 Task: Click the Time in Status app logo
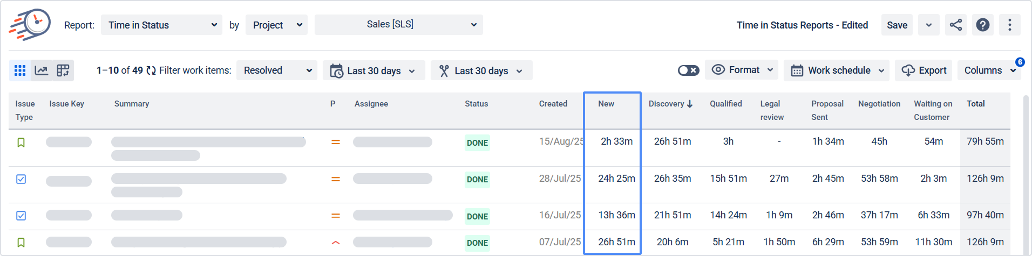pyautogui.click(x=30, y=24)
